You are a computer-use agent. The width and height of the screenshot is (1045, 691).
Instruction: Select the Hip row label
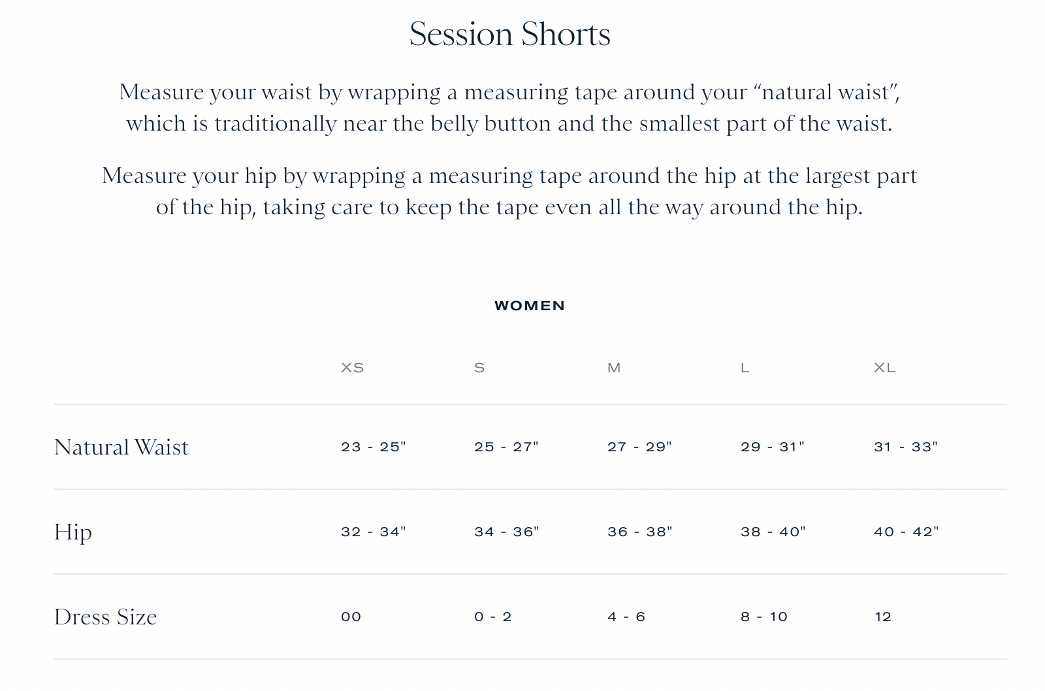72,532
